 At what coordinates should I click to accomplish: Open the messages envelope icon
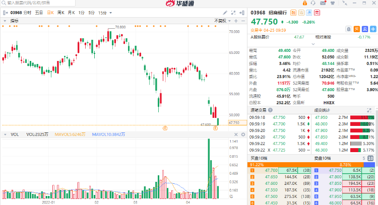tap(323, 3)
